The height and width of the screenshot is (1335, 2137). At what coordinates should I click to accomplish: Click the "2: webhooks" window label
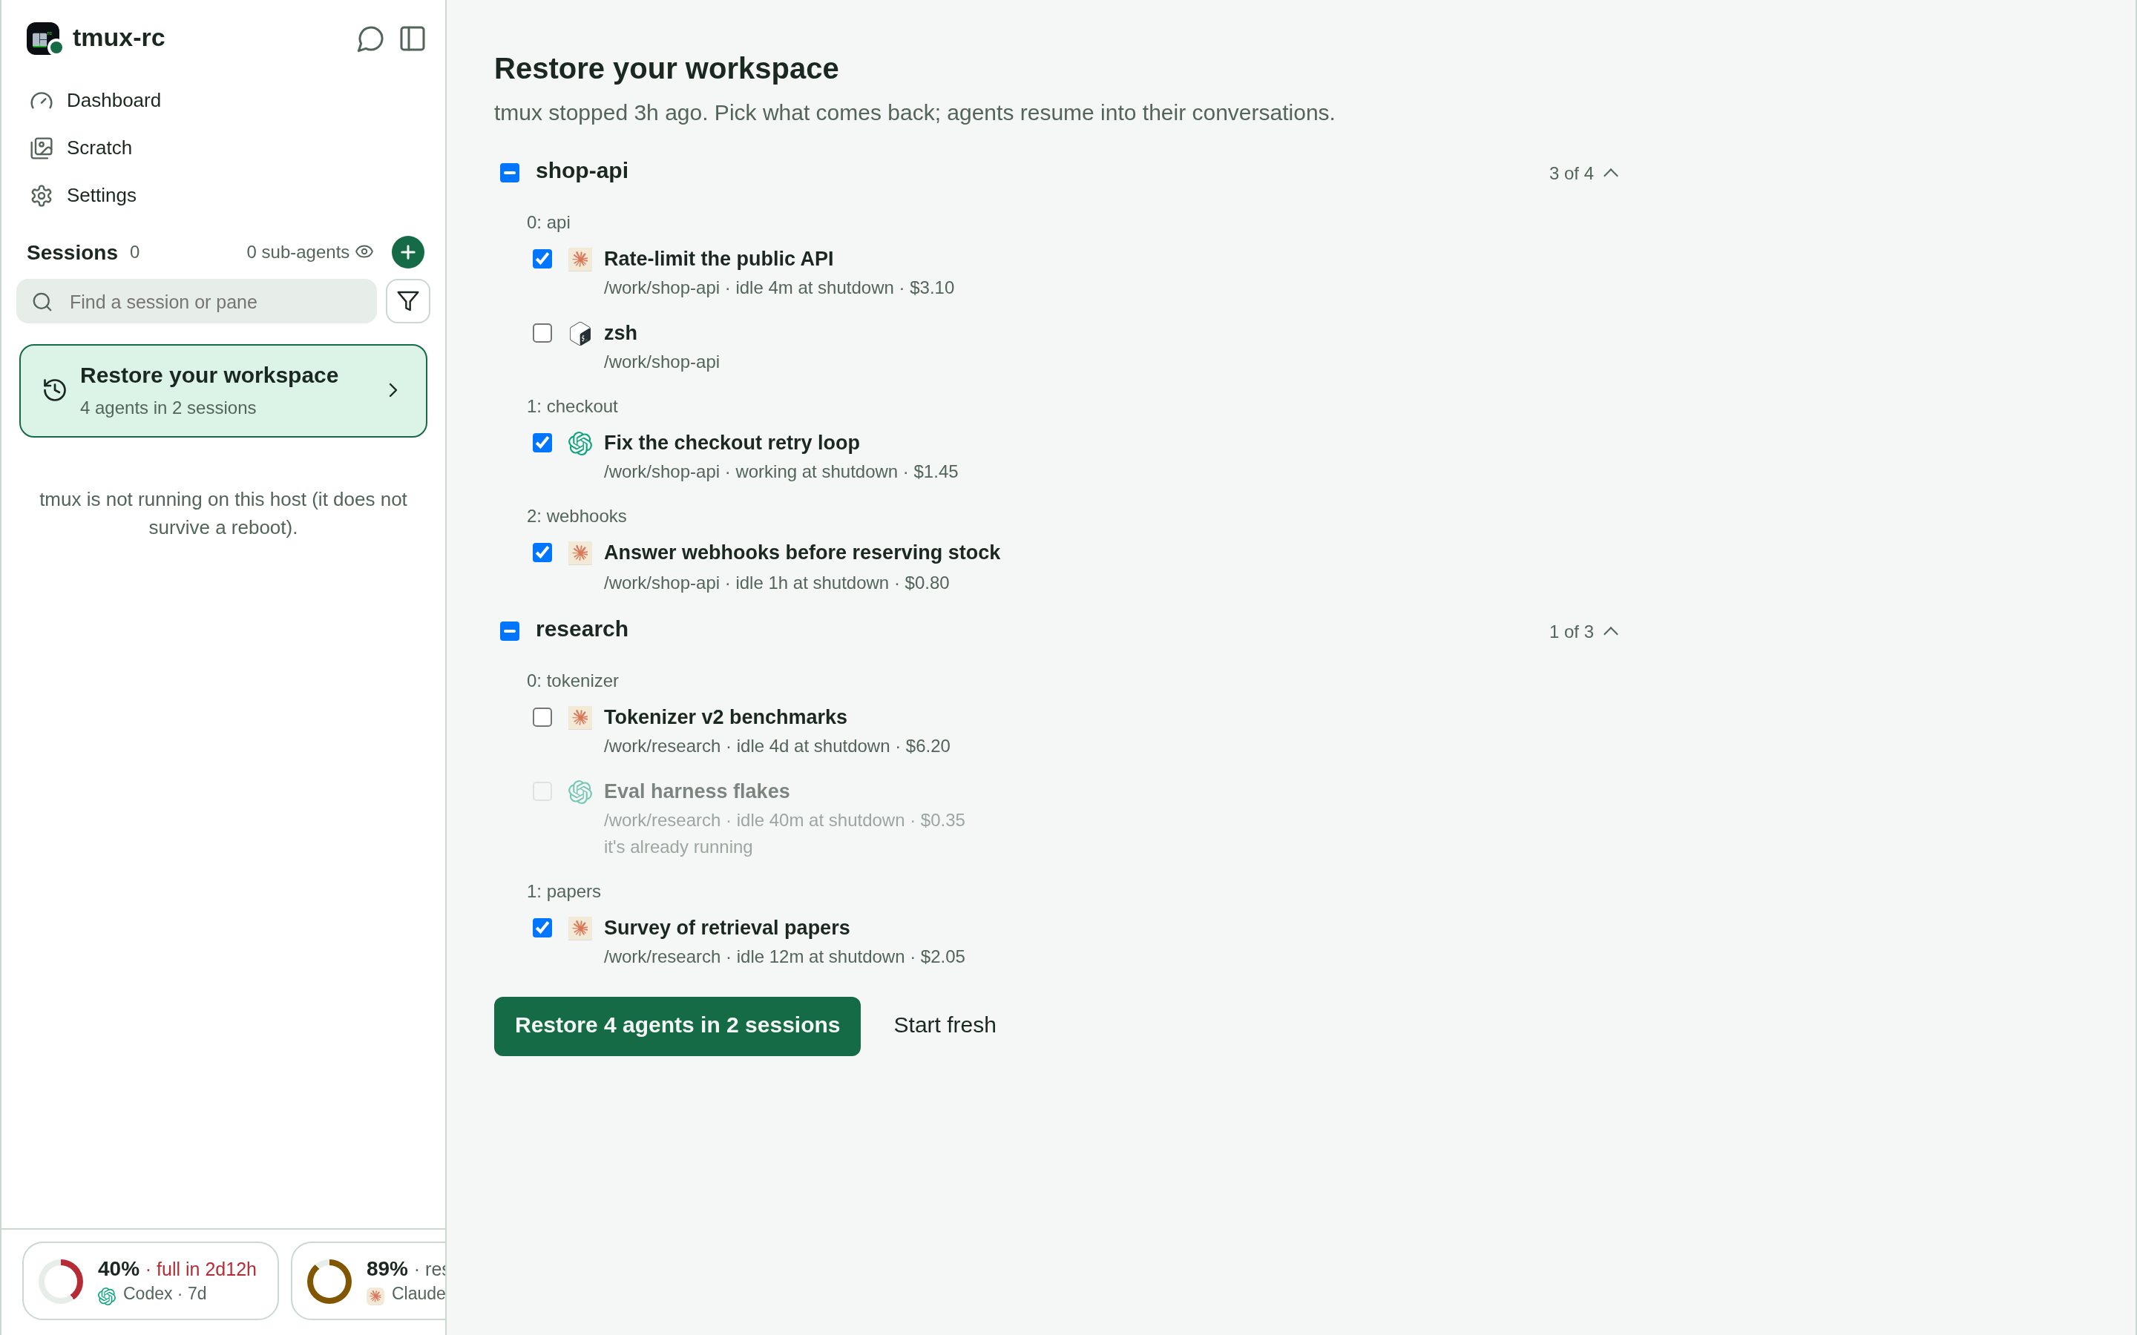[577, 515]
